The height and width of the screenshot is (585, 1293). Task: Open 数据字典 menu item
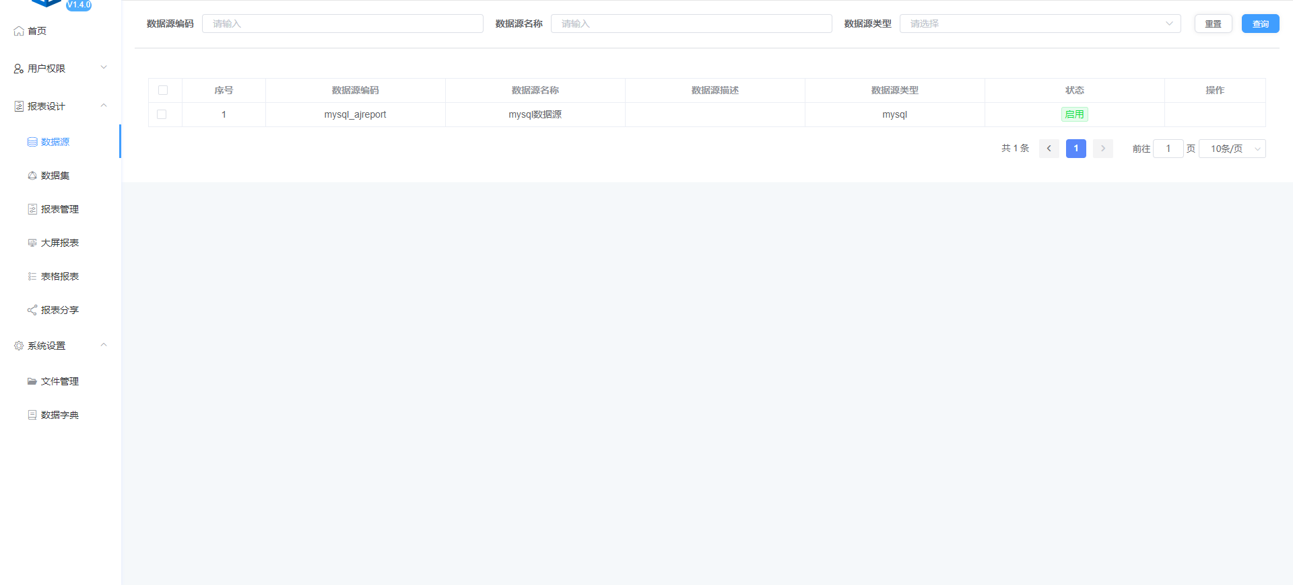[x=61, y=415]
